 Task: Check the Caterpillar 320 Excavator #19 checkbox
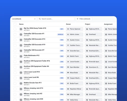tap(15, 45)
